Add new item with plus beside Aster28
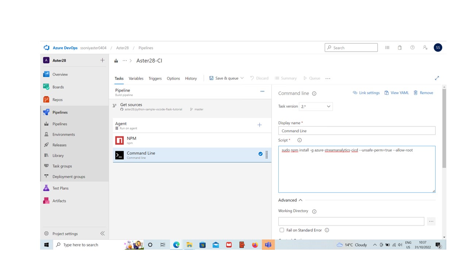This screenshot has width=467, height=262. [103, 60]
